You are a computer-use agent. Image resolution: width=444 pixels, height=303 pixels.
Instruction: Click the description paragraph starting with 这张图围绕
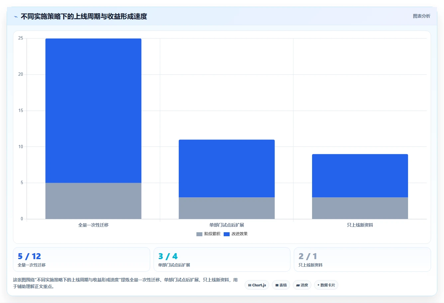[x=125, y=283]
